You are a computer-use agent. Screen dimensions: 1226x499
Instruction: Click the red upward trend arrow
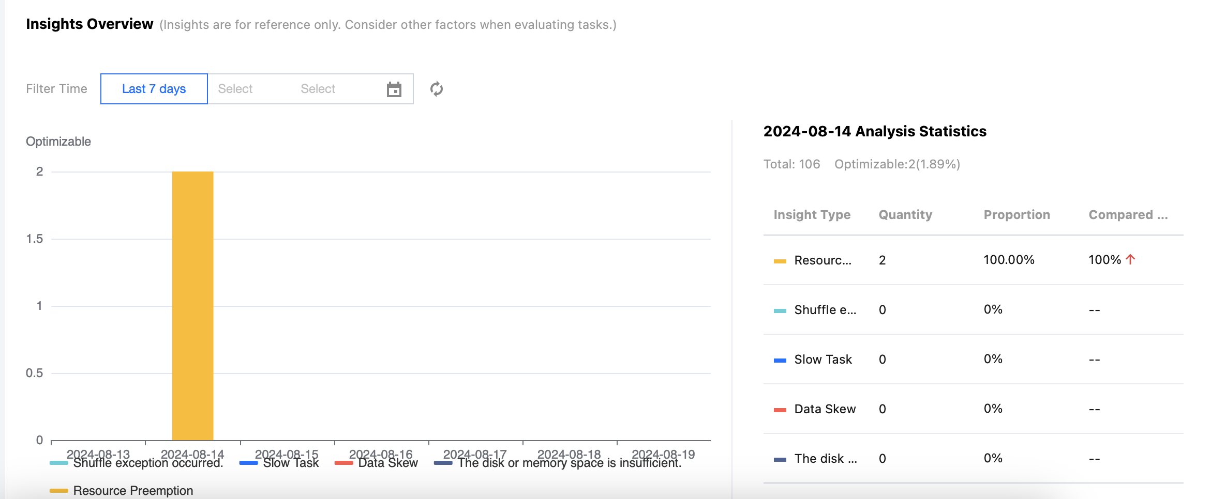tap(1130, 259)
